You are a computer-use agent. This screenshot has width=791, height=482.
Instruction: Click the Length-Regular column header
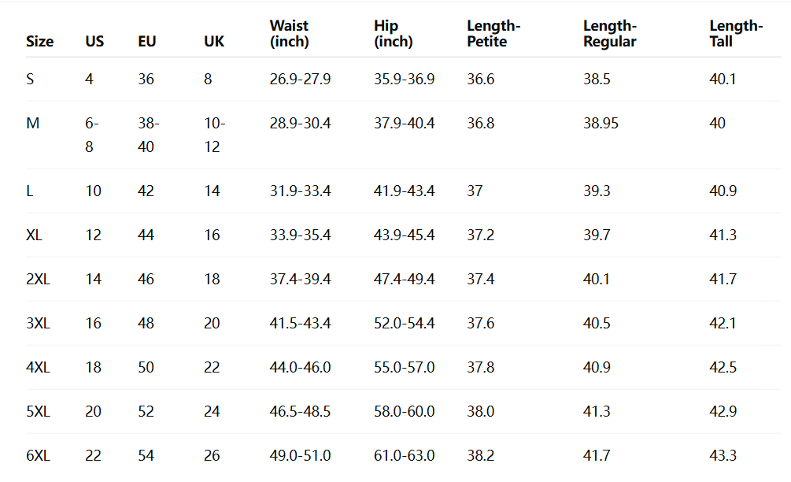610,34
